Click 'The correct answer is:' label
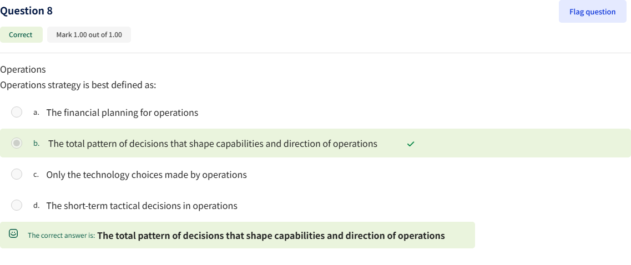Image resolution: width=631 pixels, height=265 pixels. click(61, 236)
